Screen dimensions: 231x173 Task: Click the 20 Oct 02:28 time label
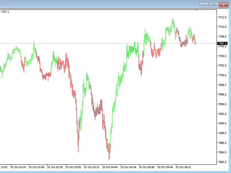click(x=55, y=167)
